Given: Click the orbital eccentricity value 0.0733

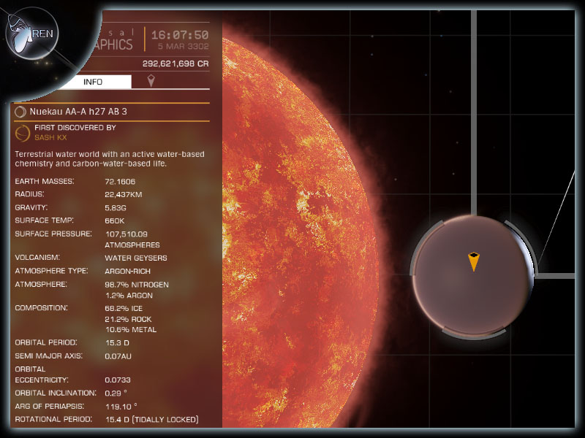Looking at the screenshot, I should (x=118, y=380).
